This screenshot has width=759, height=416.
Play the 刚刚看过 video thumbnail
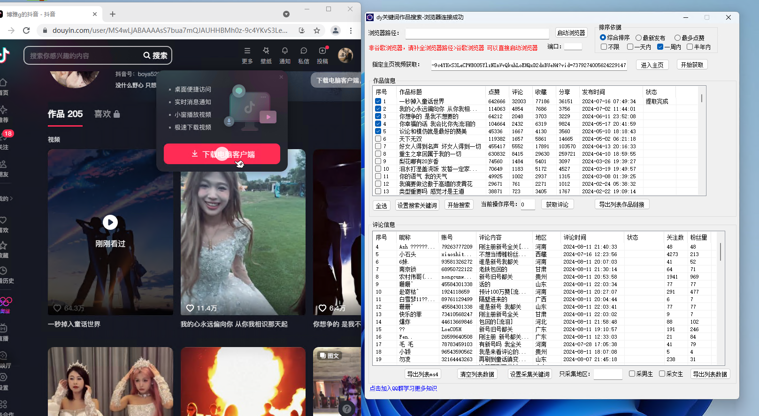point(110,232)
